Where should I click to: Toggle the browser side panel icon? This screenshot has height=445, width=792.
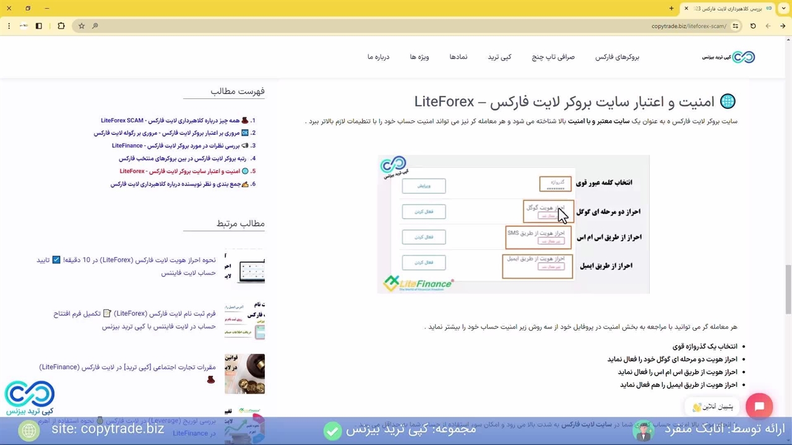click(x=38, y=26)
